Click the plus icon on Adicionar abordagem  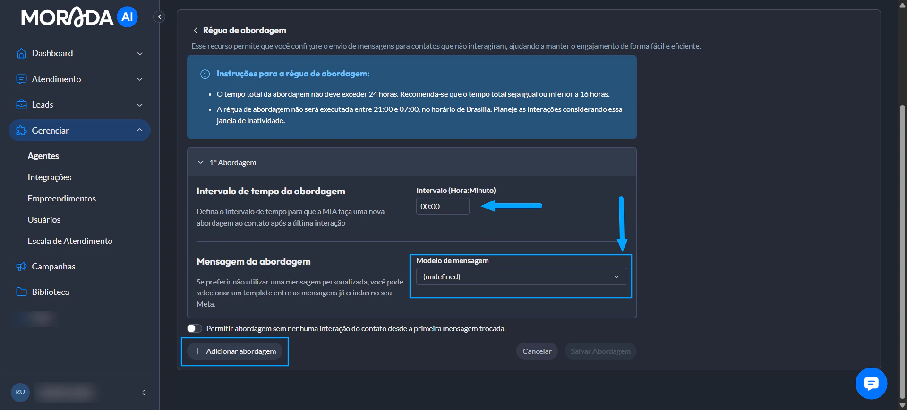coord(198,351)
